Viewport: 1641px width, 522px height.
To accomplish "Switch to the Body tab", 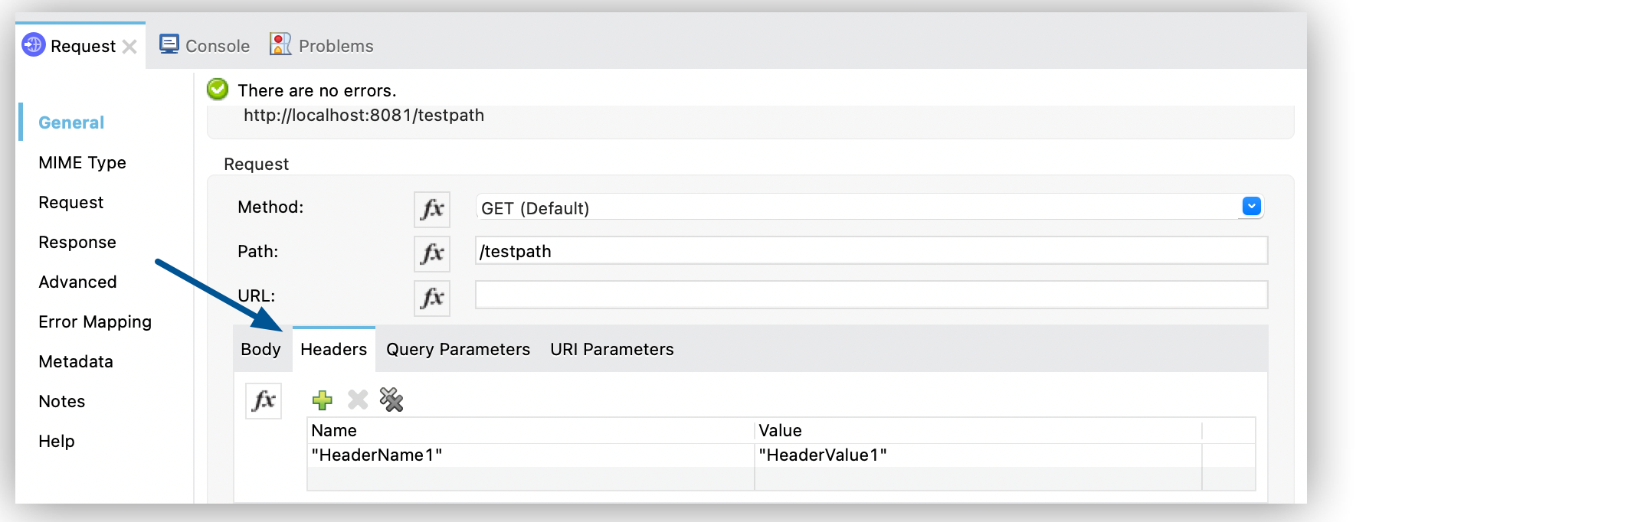I will [x=261, y=349].
